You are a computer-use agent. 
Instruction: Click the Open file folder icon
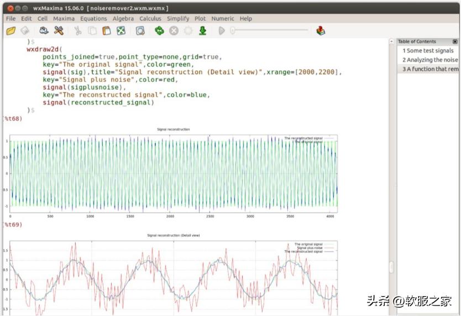tap(11, 31)
